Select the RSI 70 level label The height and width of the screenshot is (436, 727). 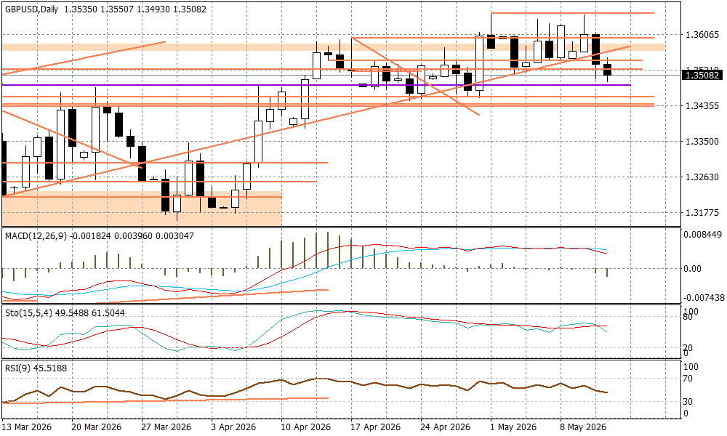(688, 379)
